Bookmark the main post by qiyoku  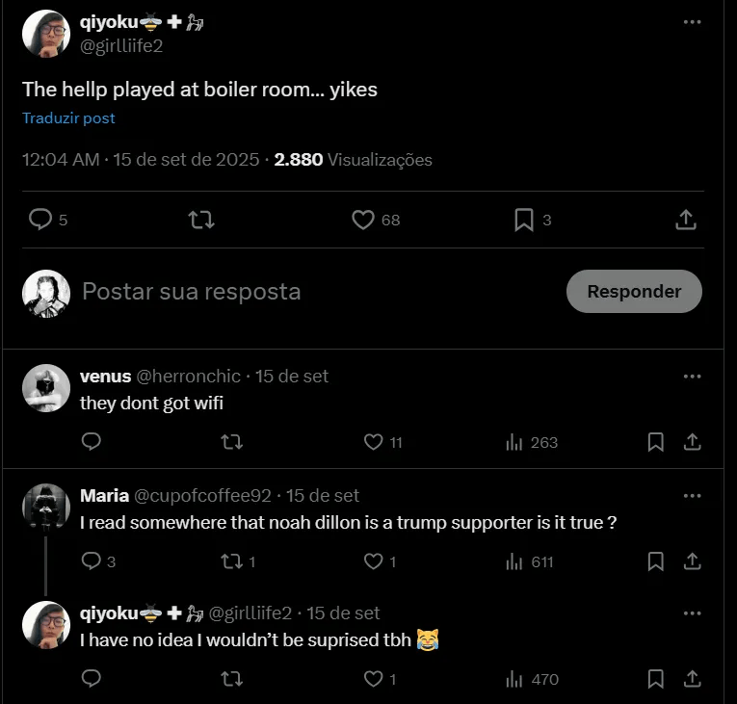pyautogui.click(x=524, y=220)
